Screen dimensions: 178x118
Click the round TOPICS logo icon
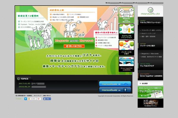click(x=18, y=79)
